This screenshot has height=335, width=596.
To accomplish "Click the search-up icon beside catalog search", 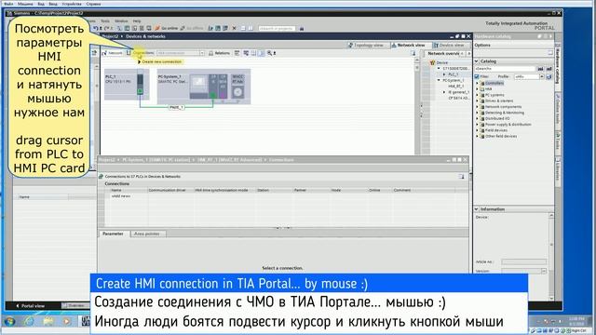I will point(549,69).
